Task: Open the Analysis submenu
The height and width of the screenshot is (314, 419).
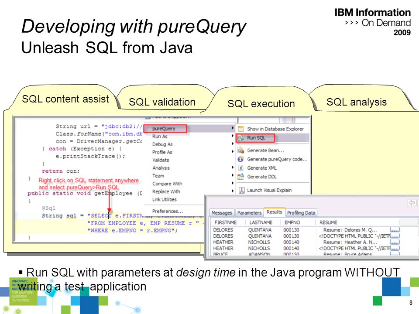Action: pos(161,167)
